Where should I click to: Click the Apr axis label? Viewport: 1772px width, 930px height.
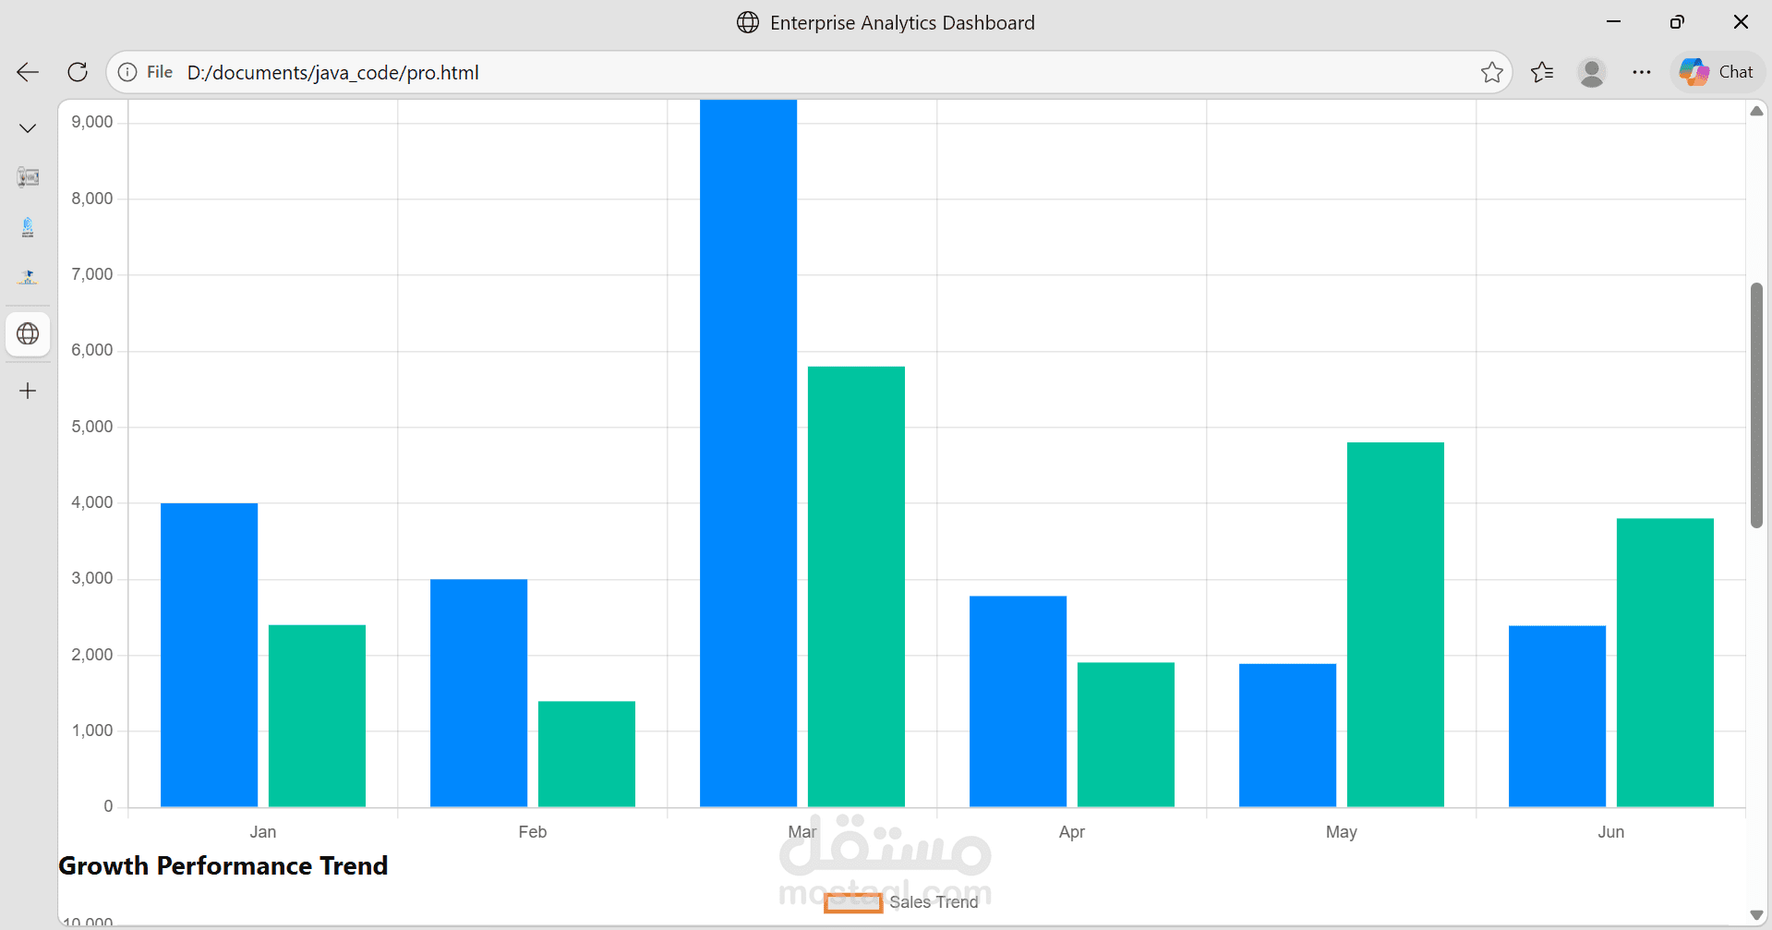(x=1072, y=832)
